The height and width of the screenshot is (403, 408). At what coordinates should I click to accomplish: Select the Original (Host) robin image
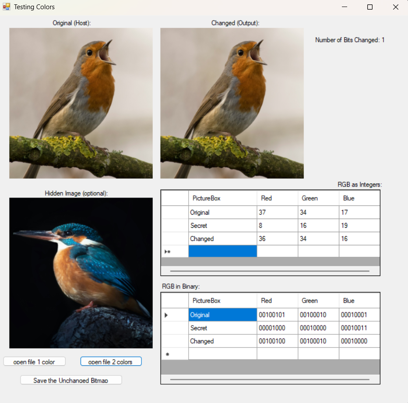(x=81, y=103)
